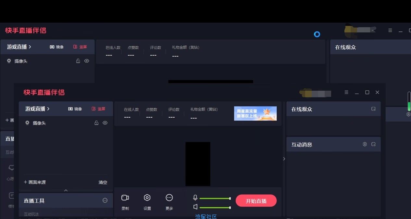Toggle lock on 摄像头 in back window
The width and height of the screenshot is (411, 219).
78,61
